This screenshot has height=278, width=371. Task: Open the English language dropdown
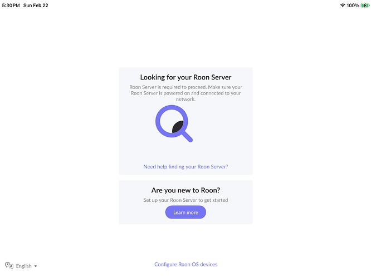tap(24, 266)
